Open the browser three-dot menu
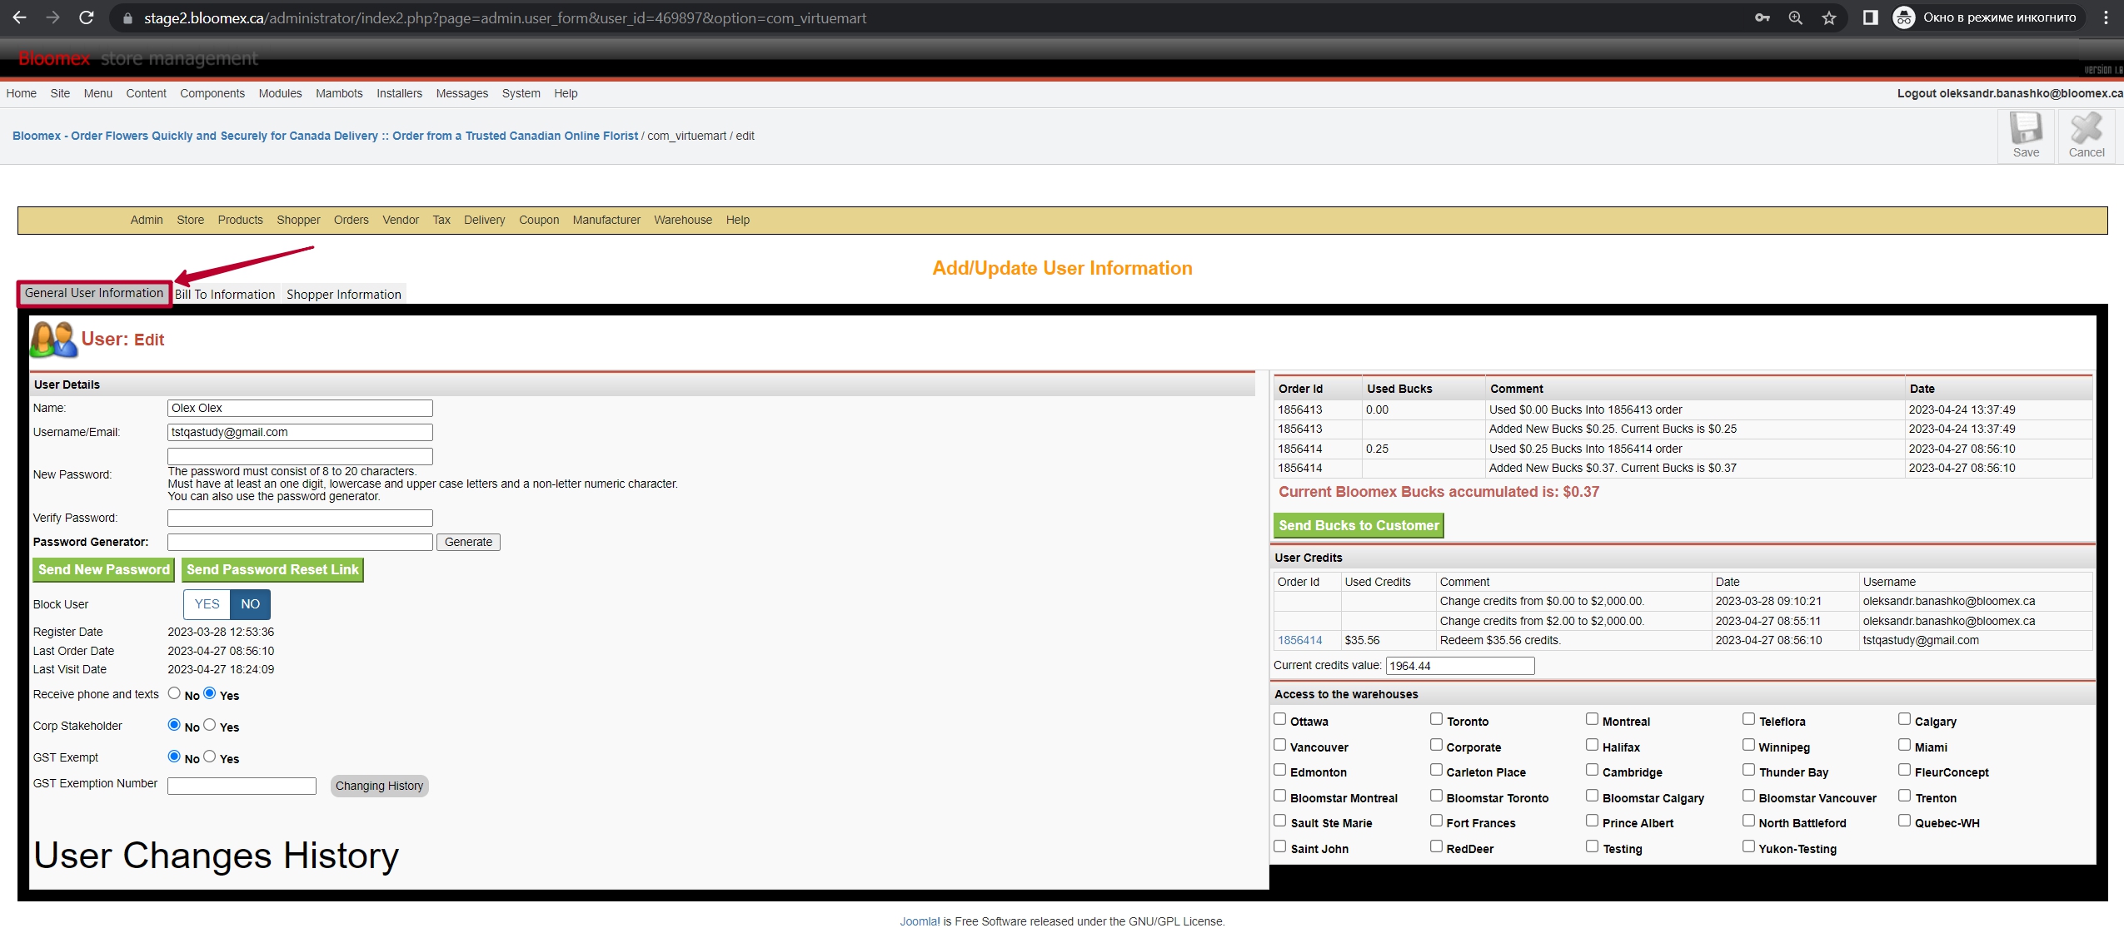Viewport: 2124px width, 928px height. tap(2106, 17)
